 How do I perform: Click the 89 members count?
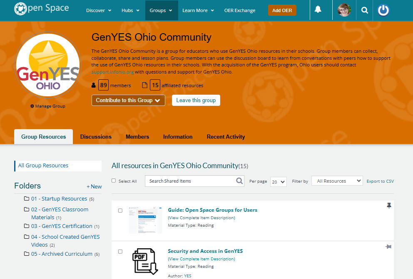tap(104, 85)
